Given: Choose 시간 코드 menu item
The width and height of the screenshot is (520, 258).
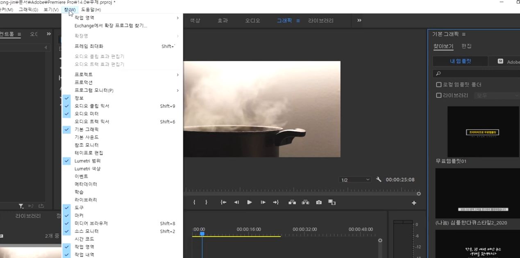Looking at the screenshot, I should [122, 239].
